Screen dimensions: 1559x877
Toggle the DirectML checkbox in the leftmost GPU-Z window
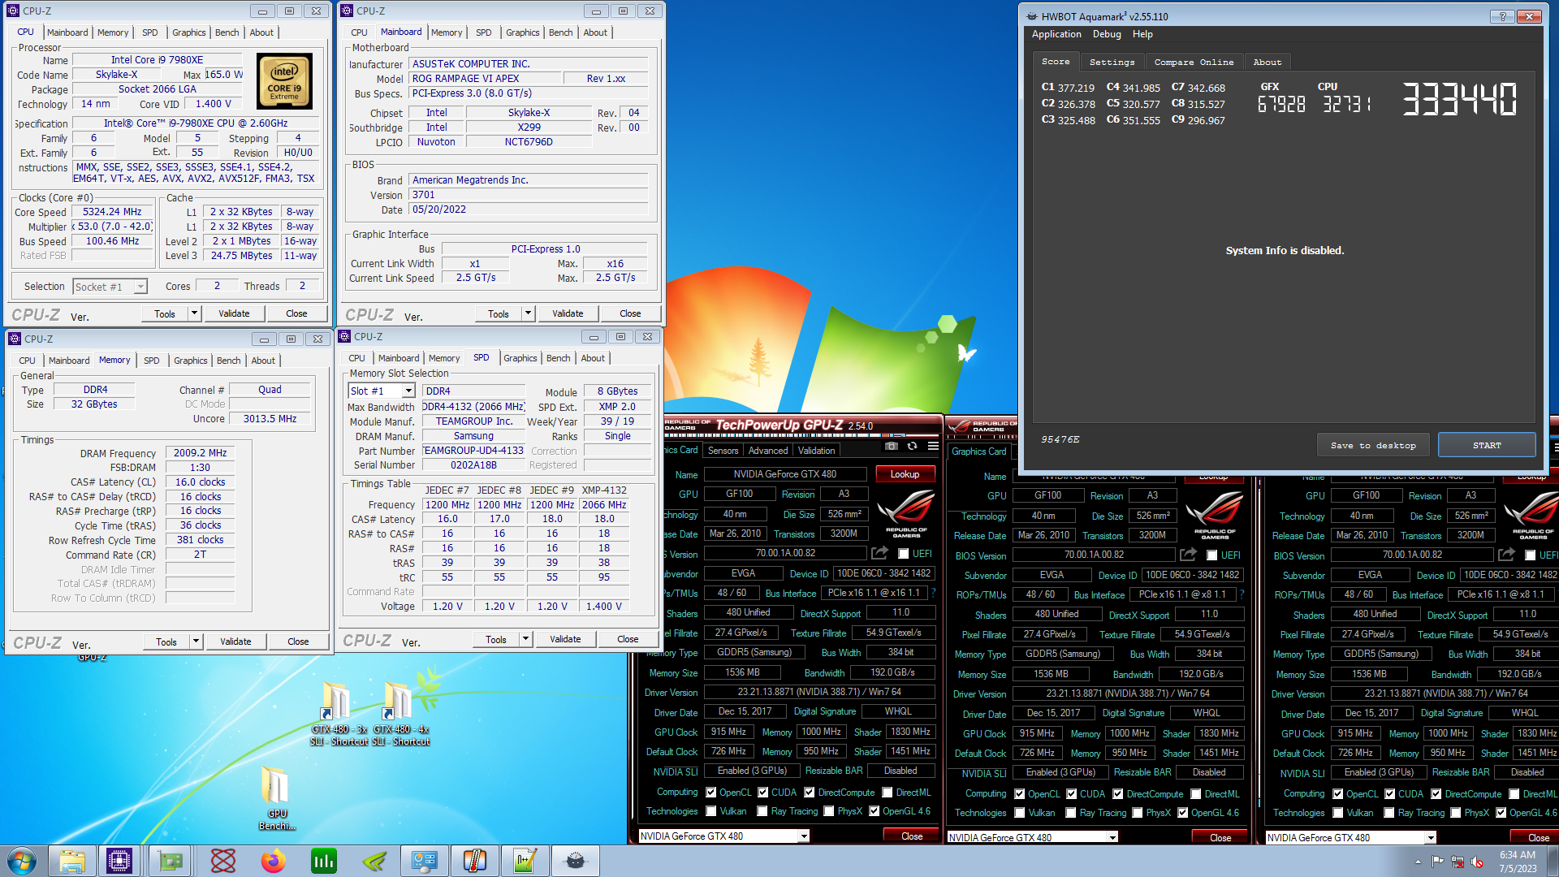click(887, 793)
